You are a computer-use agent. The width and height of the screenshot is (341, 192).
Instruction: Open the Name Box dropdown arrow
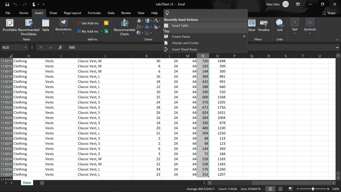coord(26,47)
